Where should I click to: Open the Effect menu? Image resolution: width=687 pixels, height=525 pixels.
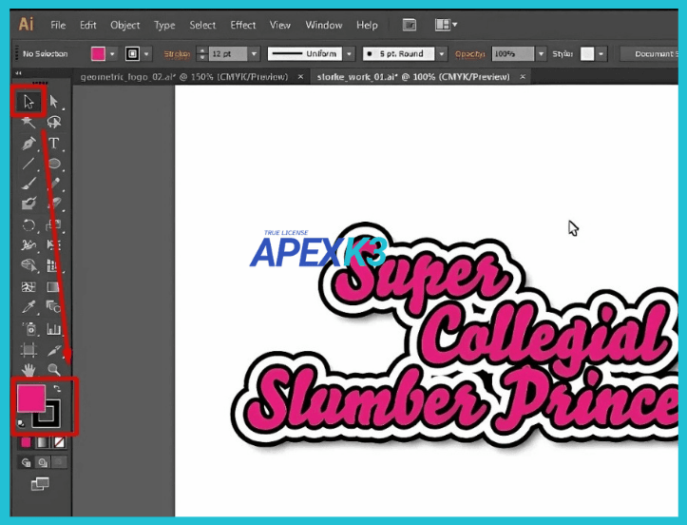click(x=242, y=26)
